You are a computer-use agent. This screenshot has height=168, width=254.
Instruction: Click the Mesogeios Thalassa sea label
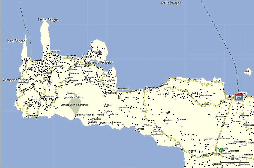16,80
